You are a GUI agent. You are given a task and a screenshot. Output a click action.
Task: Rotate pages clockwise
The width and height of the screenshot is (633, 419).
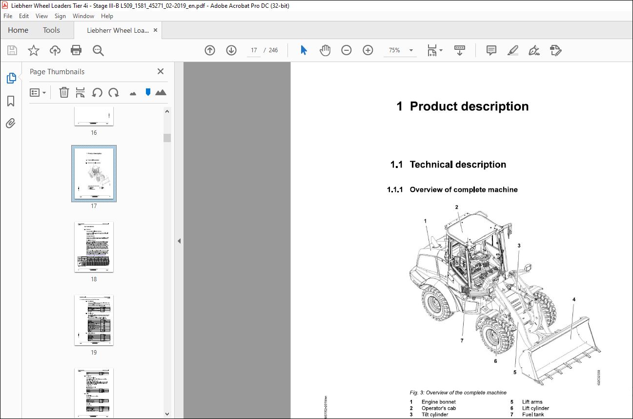[x=114, y=92]
